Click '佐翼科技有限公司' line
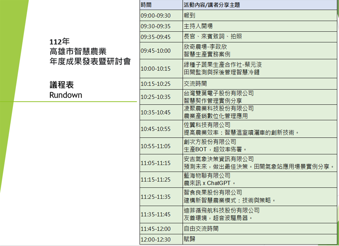The image size is (339, 246). tap(207, 125)
